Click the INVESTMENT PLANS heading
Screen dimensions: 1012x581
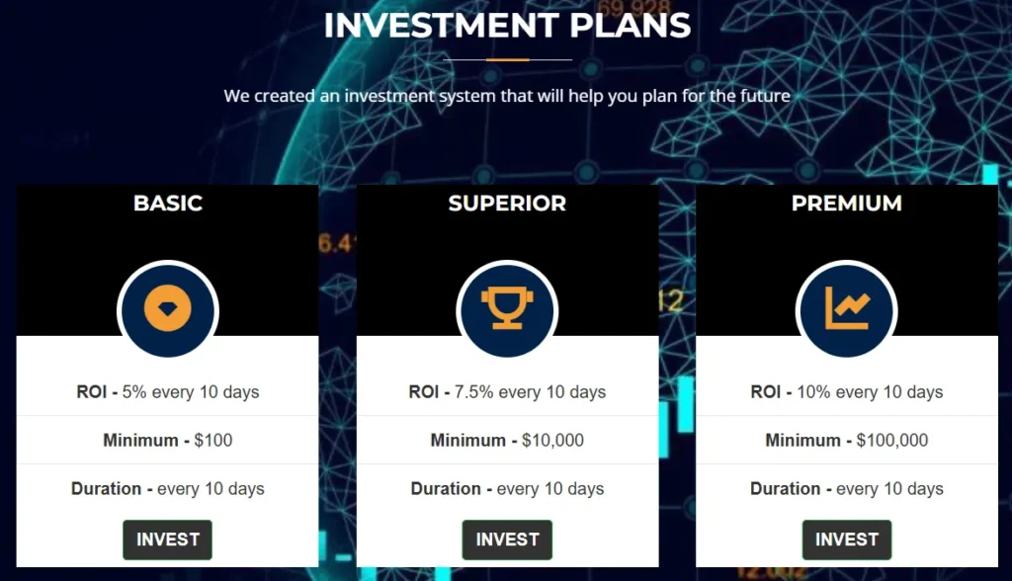507,26
